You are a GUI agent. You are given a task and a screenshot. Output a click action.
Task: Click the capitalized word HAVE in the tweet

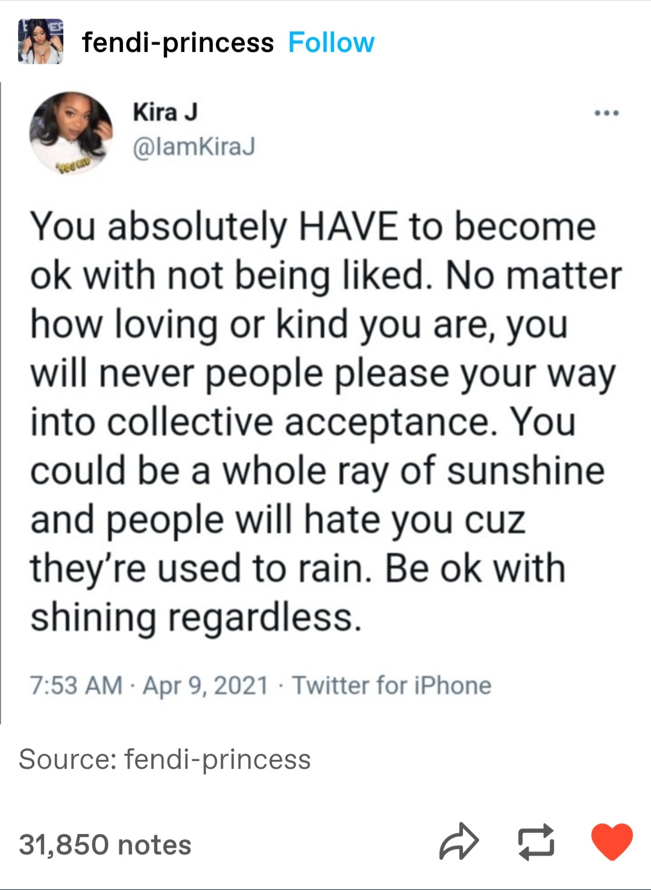click(348, 227)
